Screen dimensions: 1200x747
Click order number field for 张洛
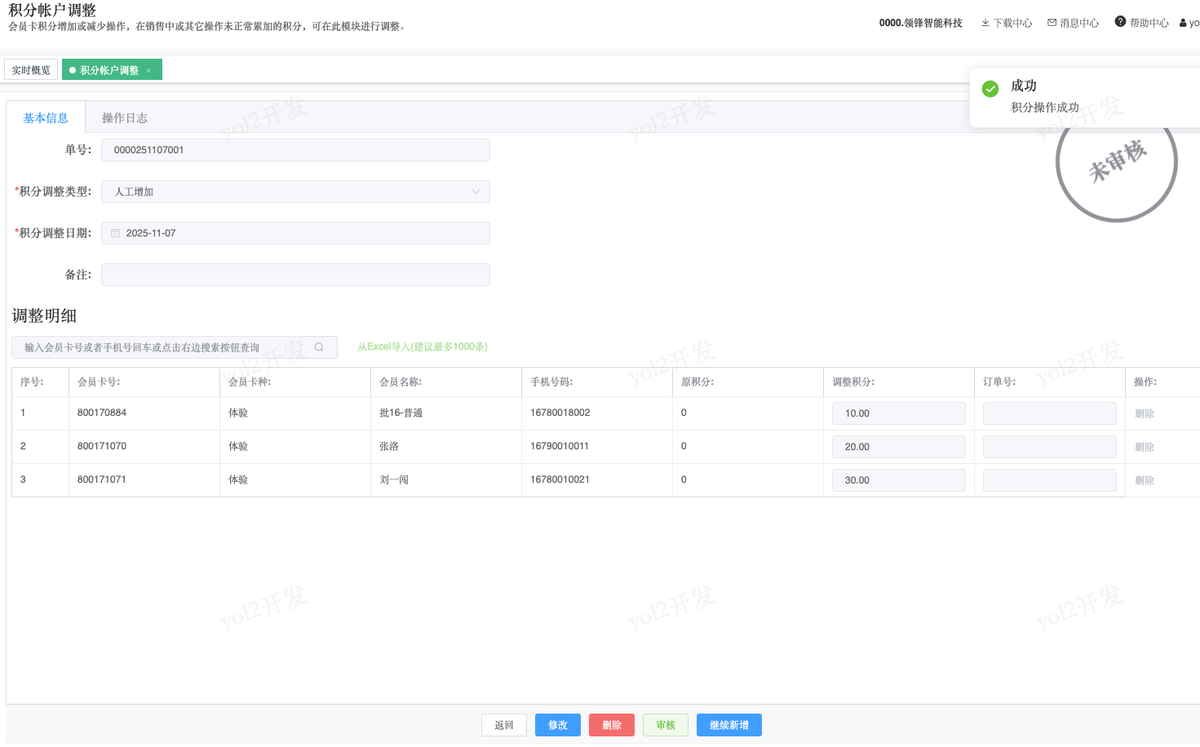[x=1050, y=447]
